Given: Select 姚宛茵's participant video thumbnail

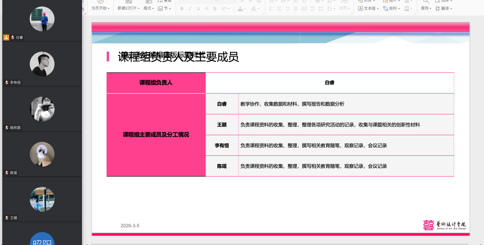Looking at the screenshot, I should tap(42, 109).
